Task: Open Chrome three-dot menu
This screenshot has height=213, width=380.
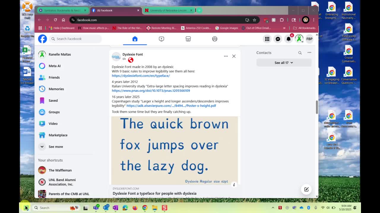Action: click(313, 20)
